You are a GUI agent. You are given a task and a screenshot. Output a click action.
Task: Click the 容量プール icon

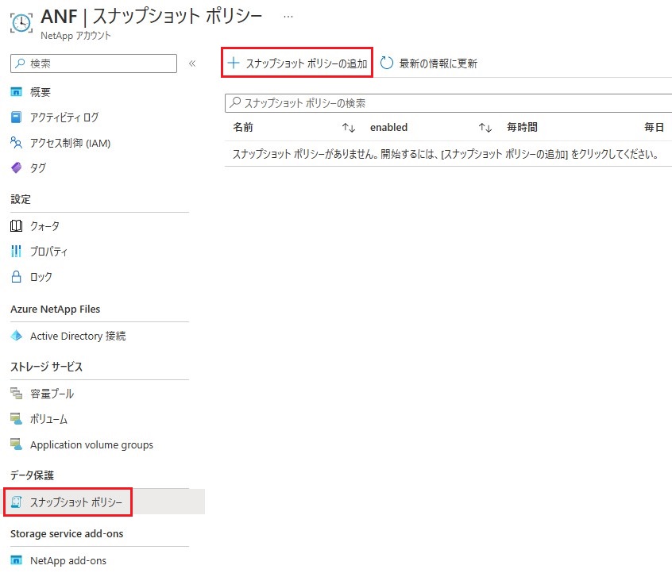17,394
